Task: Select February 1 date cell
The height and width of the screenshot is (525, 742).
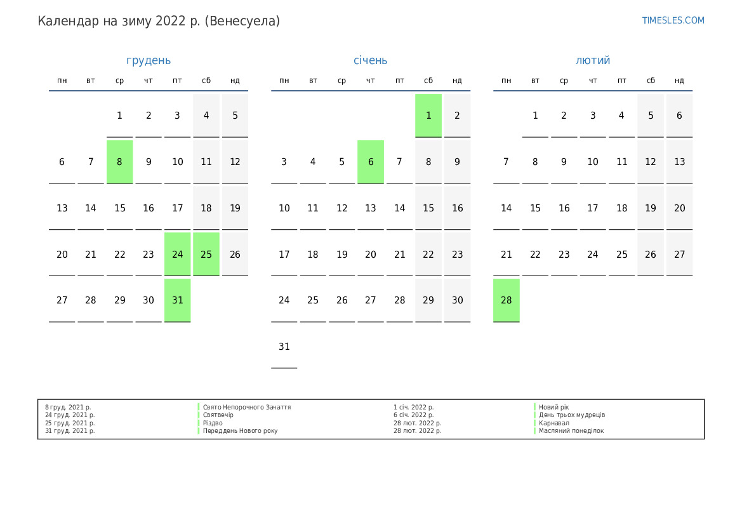Action: [x=535, y=116]
